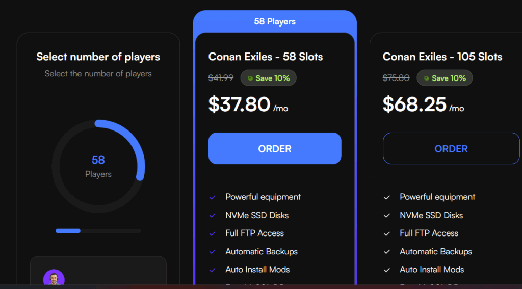Image resolution: width=522 pixels, height=289 pixels.
Task: Click the Conan Exiles - 58 Slots title
Action: click(266, 57)
